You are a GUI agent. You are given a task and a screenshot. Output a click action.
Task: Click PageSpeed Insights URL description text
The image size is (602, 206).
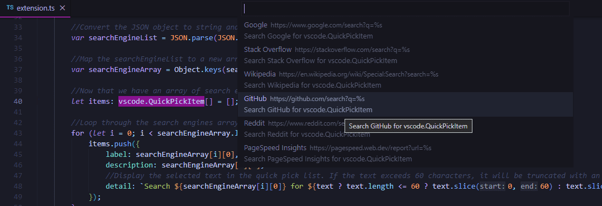[x=370, y=148]
